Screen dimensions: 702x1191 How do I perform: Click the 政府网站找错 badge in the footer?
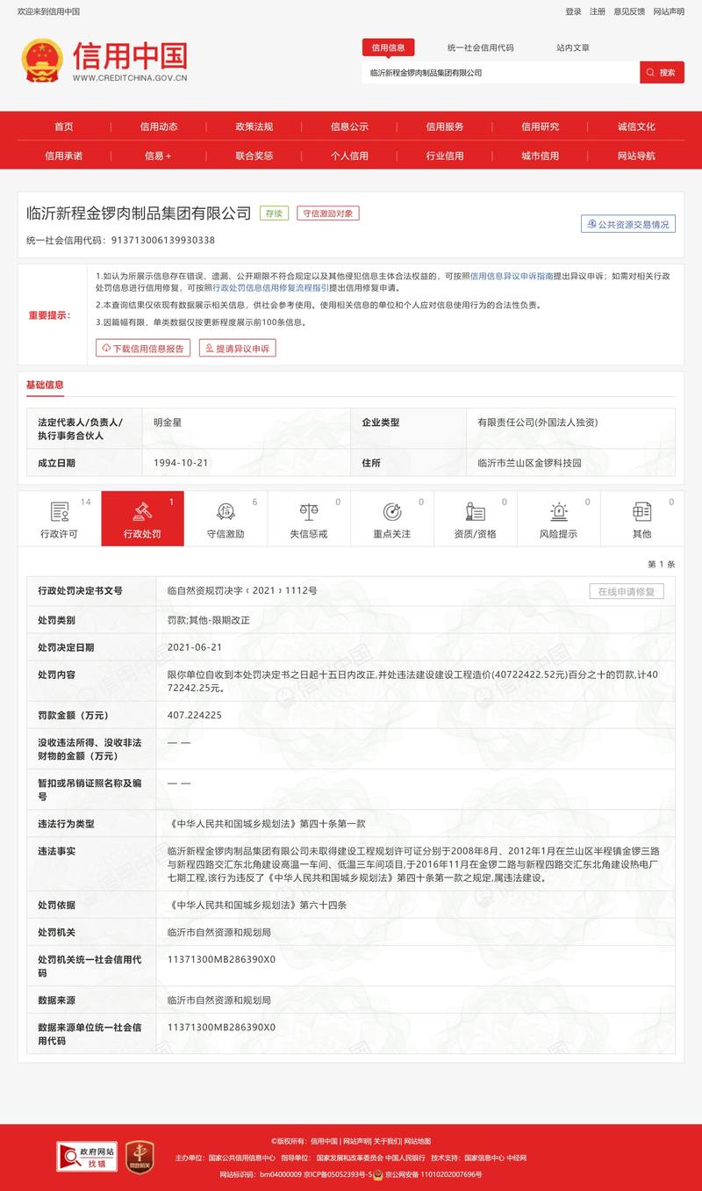tap(87, 1156)
